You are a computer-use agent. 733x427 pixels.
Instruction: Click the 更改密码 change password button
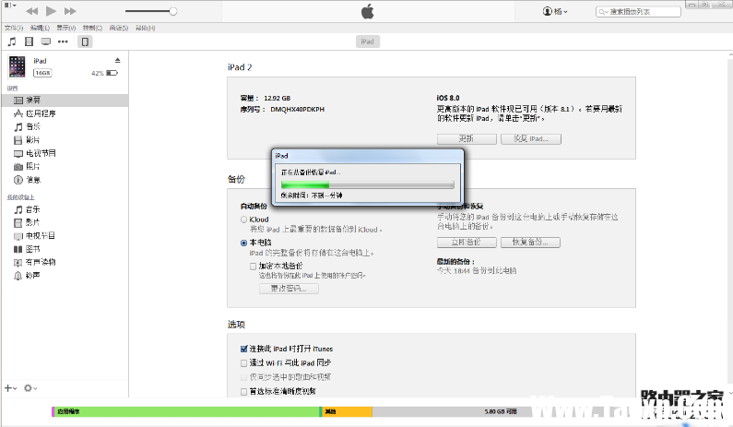[x=289, y=289]
